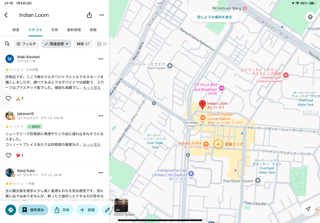Open Kenji Kato's profile avatar
This screenshot has height=223, width=320.
[x=10, y=173]
